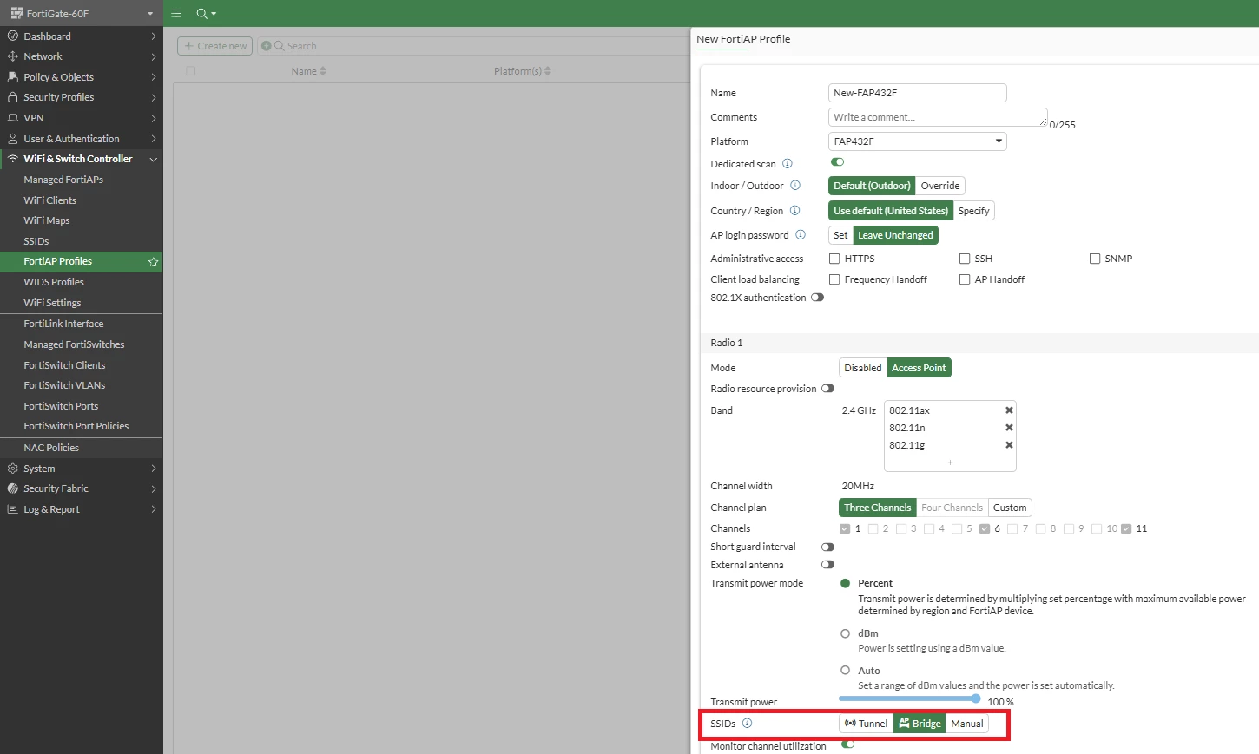Click info icon next to Indoor / Outdoor

coord(795,186)
